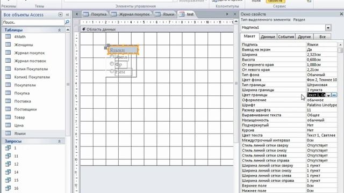Viewport: 344px width, 193px height.
Task: Open the Копия1 Покупатели table
Action: tap(32, 77)
